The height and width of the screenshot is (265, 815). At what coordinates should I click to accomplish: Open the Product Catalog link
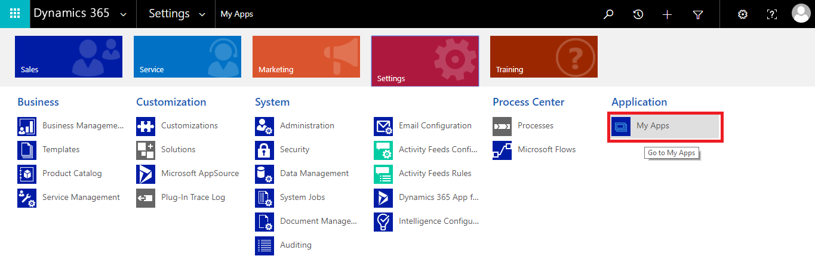[x=72, y=174]
